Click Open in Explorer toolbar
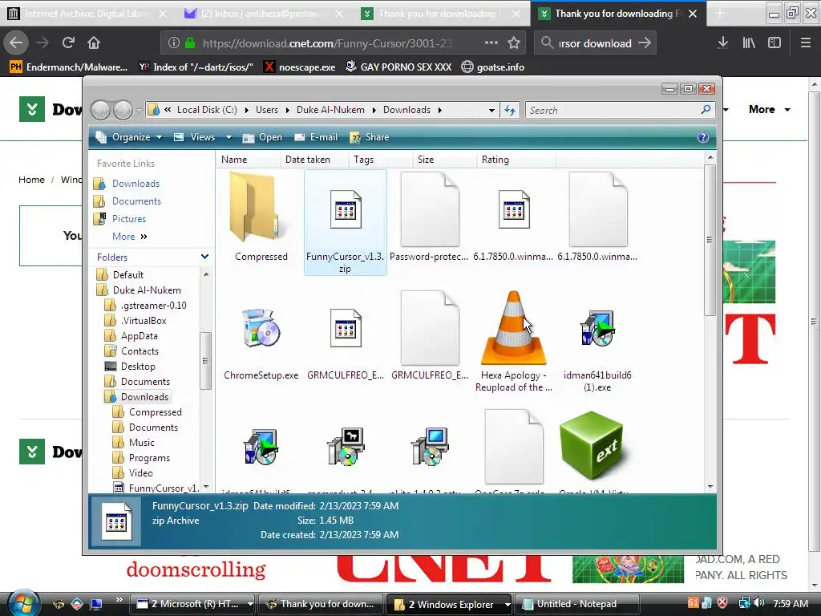The height and width of the screenshot is (616, 821). (262, 137)
